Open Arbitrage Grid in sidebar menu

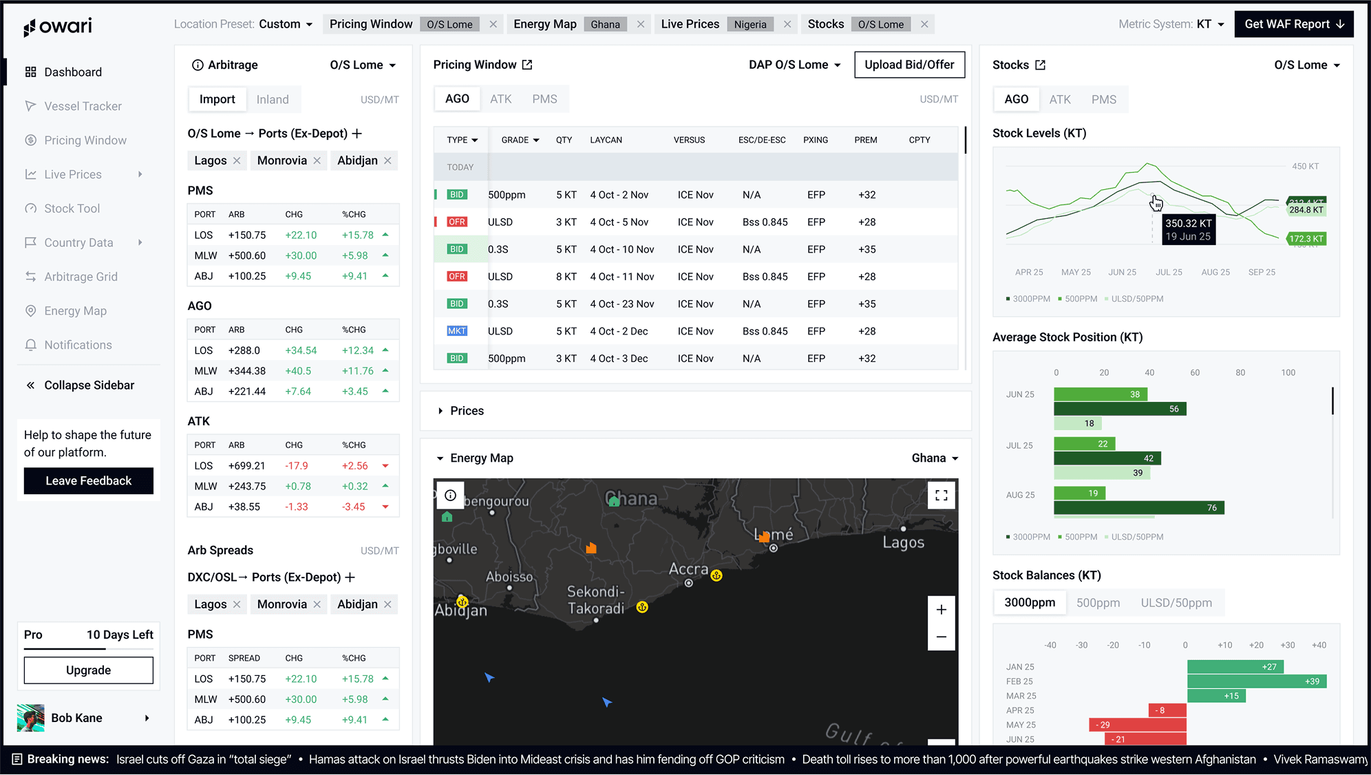[x=81, y=277]
